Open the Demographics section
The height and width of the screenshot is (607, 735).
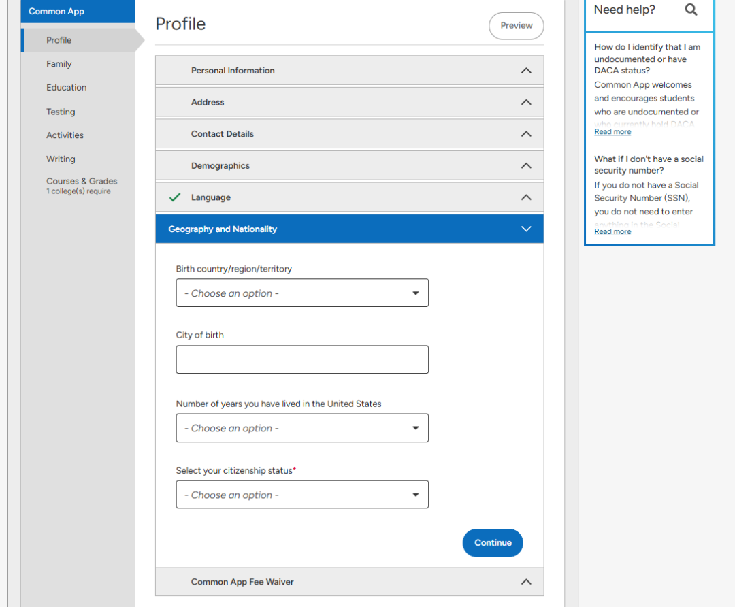[349, 165]
